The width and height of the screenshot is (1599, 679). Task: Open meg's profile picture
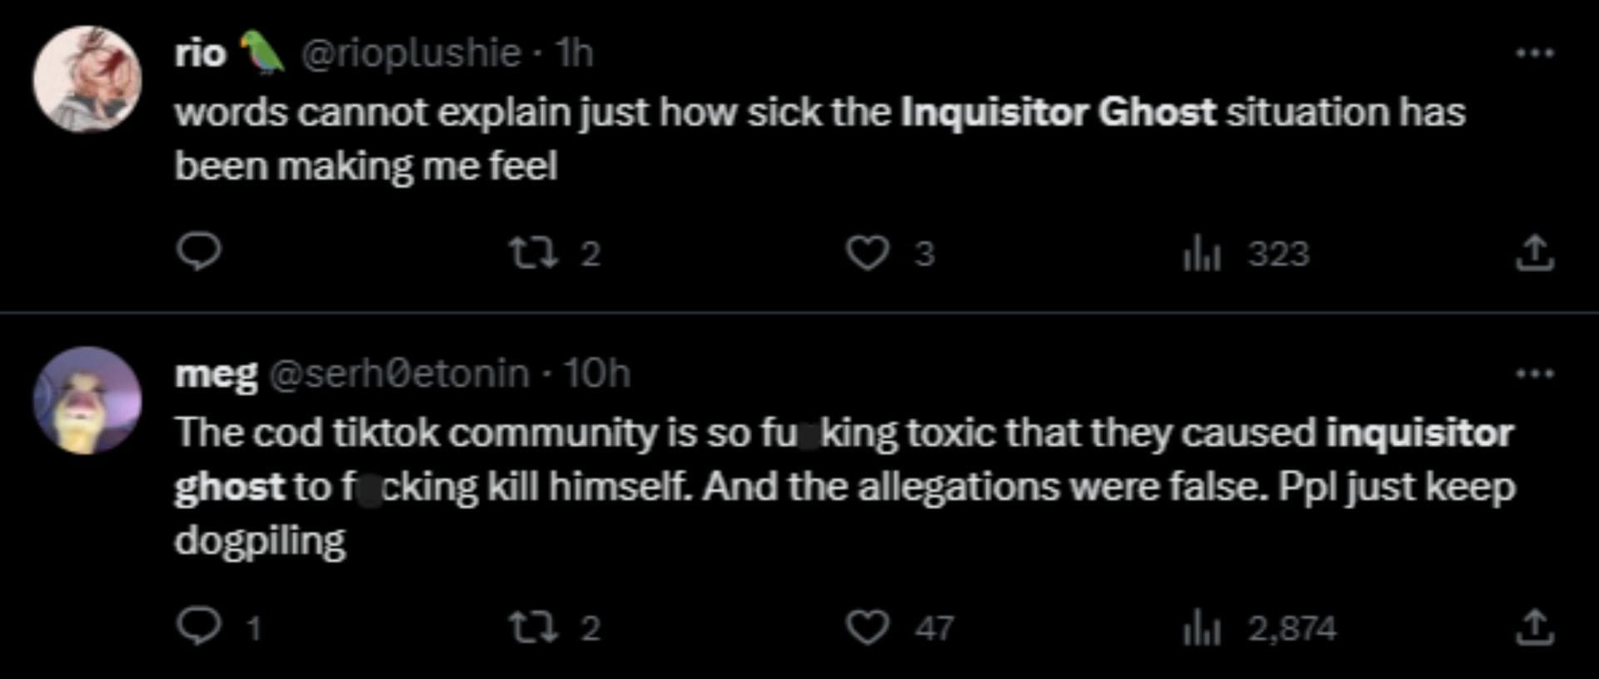coord(87,400)
